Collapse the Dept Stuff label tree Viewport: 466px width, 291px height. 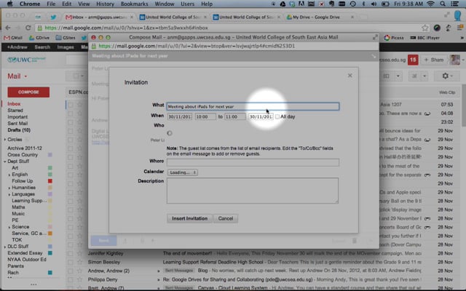(x=5, y=162)
